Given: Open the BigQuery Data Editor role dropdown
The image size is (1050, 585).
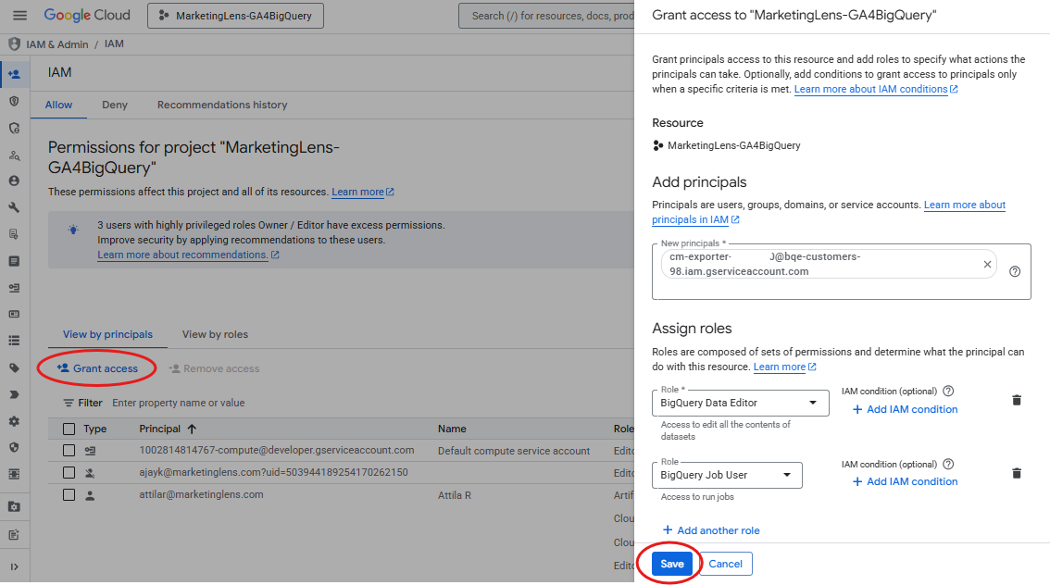Looking at the screenshot, I should coord(740,403).
